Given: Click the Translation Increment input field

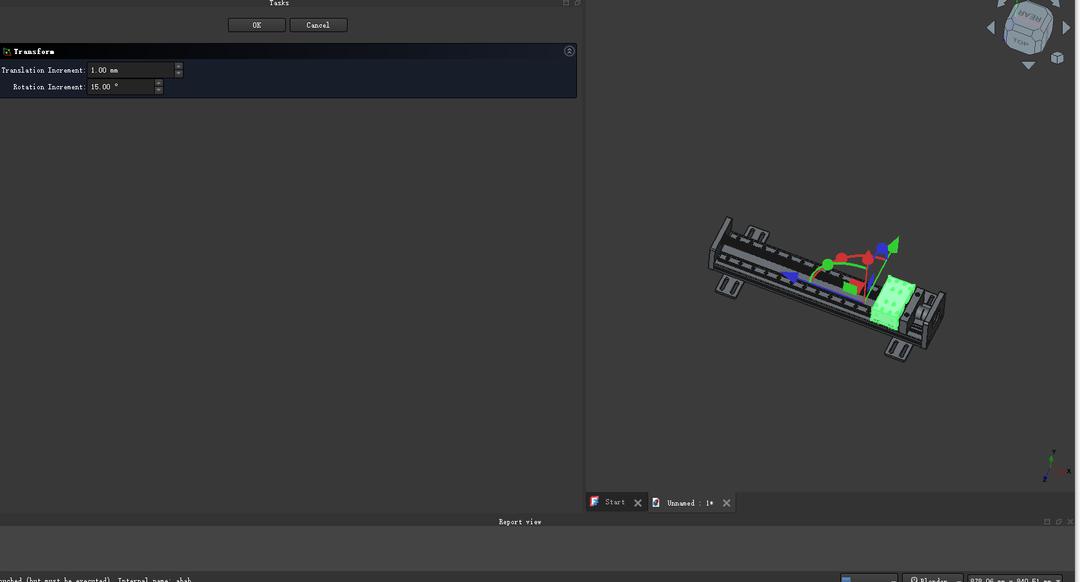Looking at the screenshot, I should click(130, 70).
